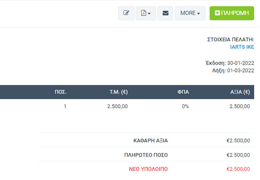Viewport: 260px width, 180px height.
Task: Expand the MORE actions menu
Action: coord(190,13)
